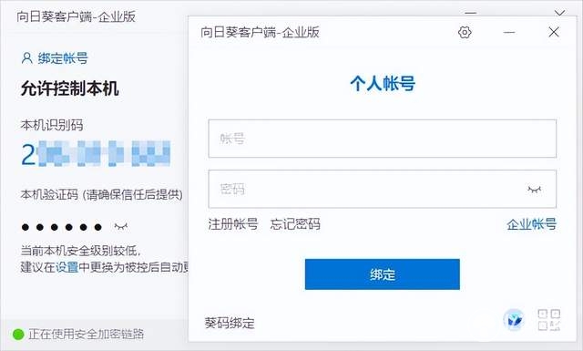Click the 帐号 input field
Viewport: 583px width, 351px height.
[383, 139]
